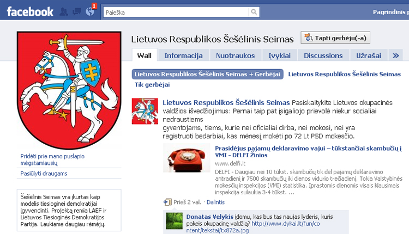Open the post author name link

(226, 102)
